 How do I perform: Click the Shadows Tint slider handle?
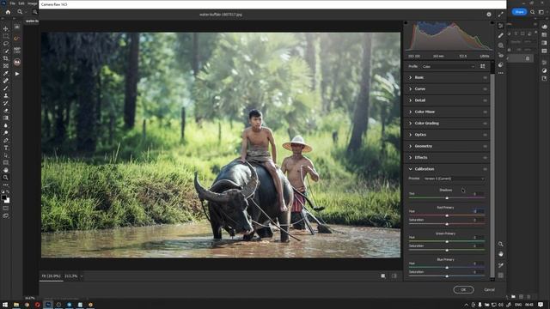[447, 198]
